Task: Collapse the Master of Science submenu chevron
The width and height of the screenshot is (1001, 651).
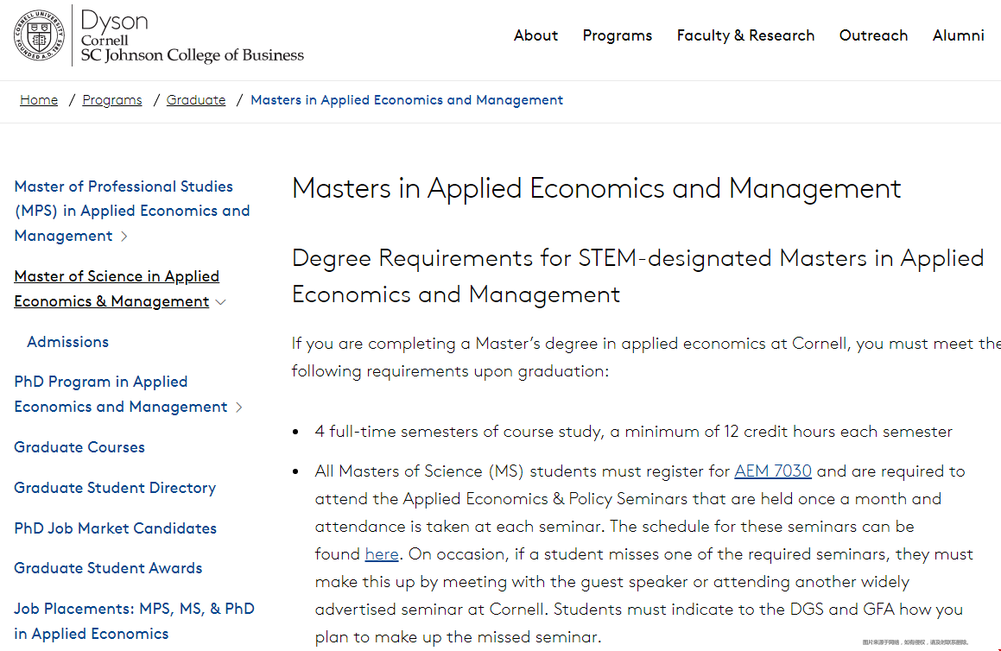Action: coord(221,302)
